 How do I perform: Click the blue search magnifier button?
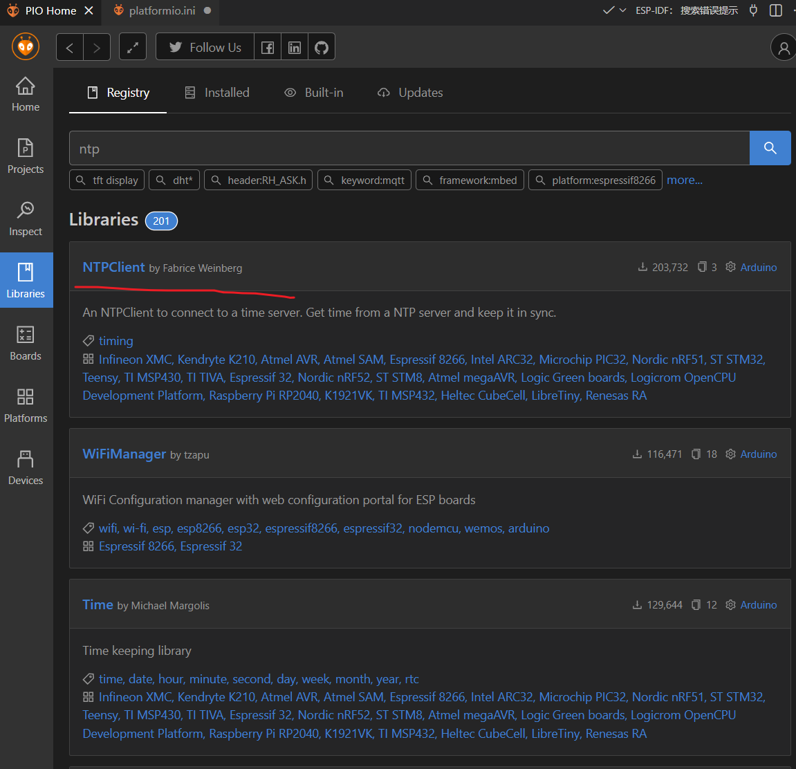pos(770,148)
